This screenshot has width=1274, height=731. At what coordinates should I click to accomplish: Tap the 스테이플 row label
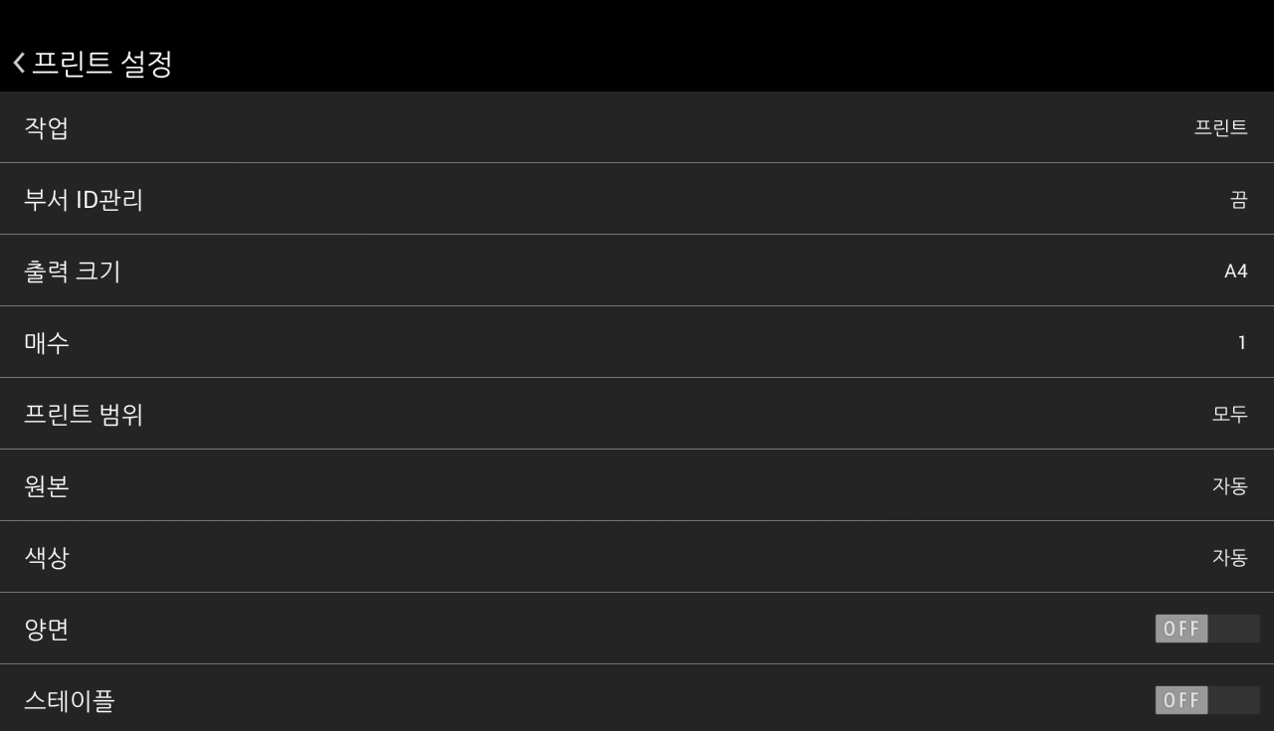click(70, 700)
